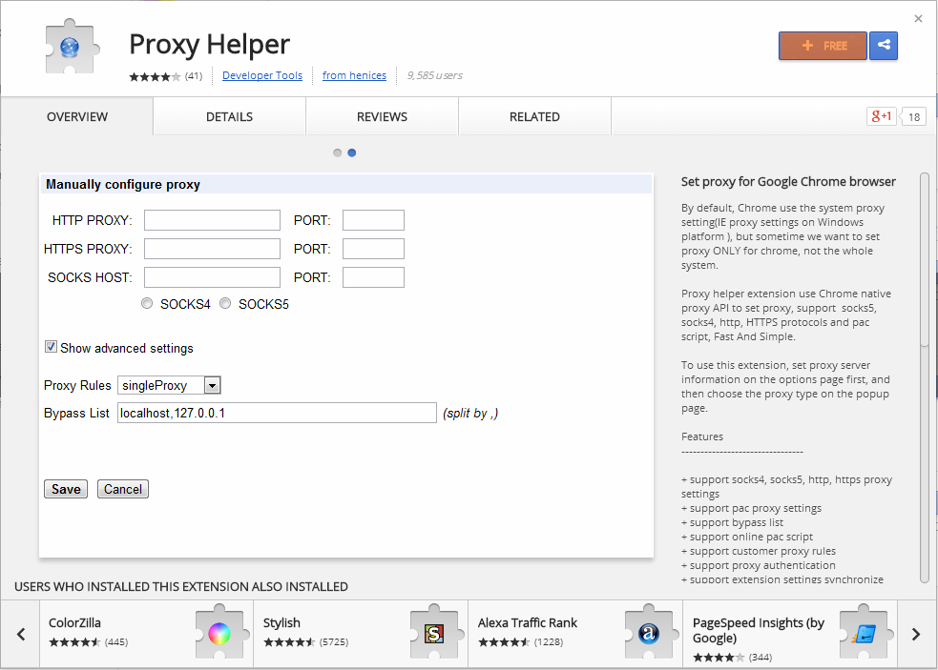Add extension with the Free button
Screen dimensions: 938x670
coord(823,46)
